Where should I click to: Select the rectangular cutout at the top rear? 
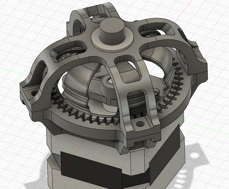pos(96,11)
